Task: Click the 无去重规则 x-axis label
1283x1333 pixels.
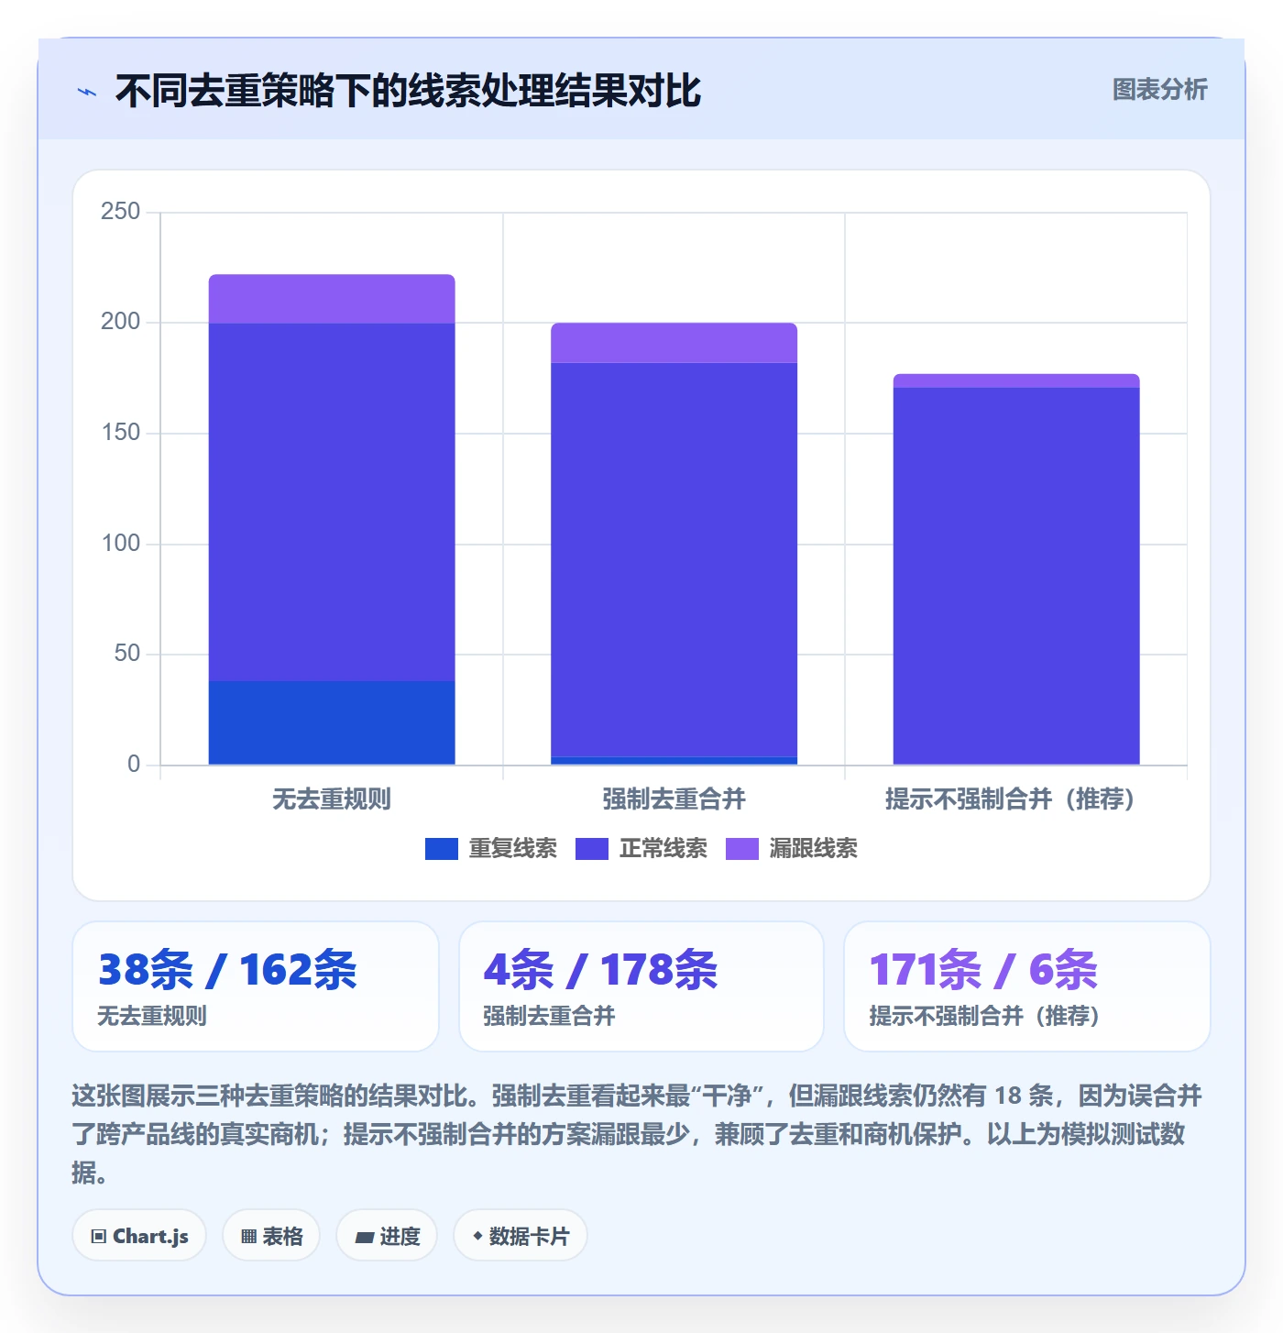Action: pos(332,799)
